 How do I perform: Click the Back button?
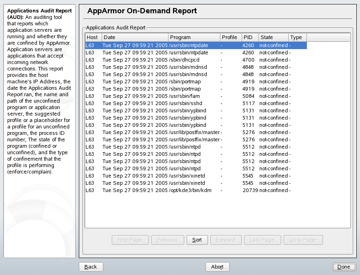click(91, 267)
